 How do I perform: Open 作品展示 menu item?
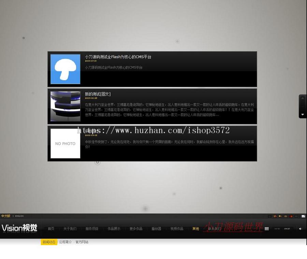point(114,229)
